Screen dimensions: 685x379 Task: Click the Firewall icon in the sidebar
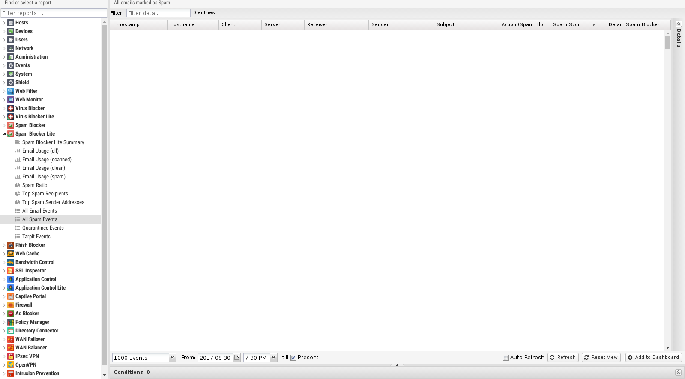(x=11, y=305)
